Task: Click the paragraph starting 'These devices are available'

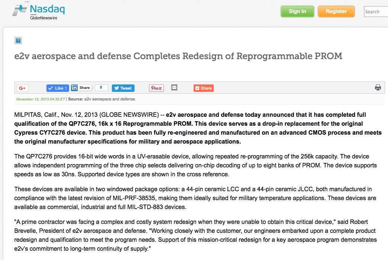Action: pyautogui.click(x=195, y=198)
